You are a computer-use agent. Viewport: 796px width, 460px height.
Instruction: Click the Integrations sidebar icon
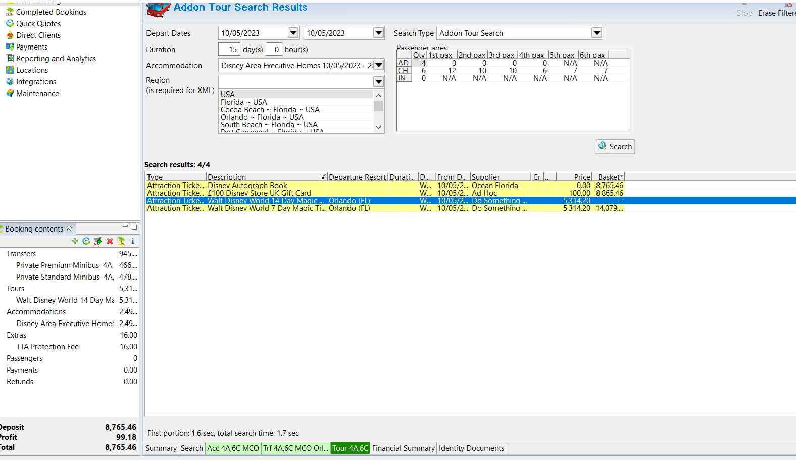coord(10,81)
